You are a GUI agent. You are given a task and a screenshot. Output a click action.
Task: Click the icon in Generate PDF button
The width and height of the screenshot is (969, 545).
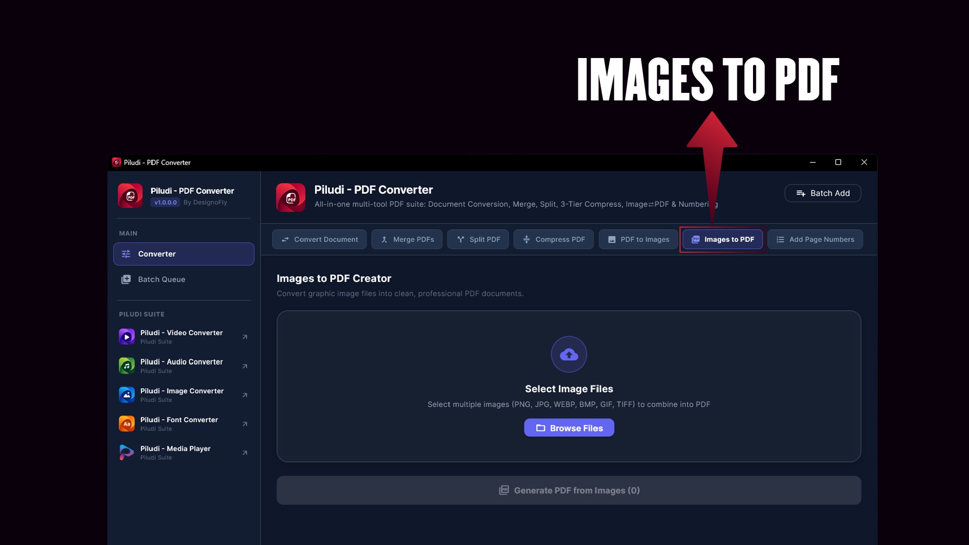click(x=504, y=490)
